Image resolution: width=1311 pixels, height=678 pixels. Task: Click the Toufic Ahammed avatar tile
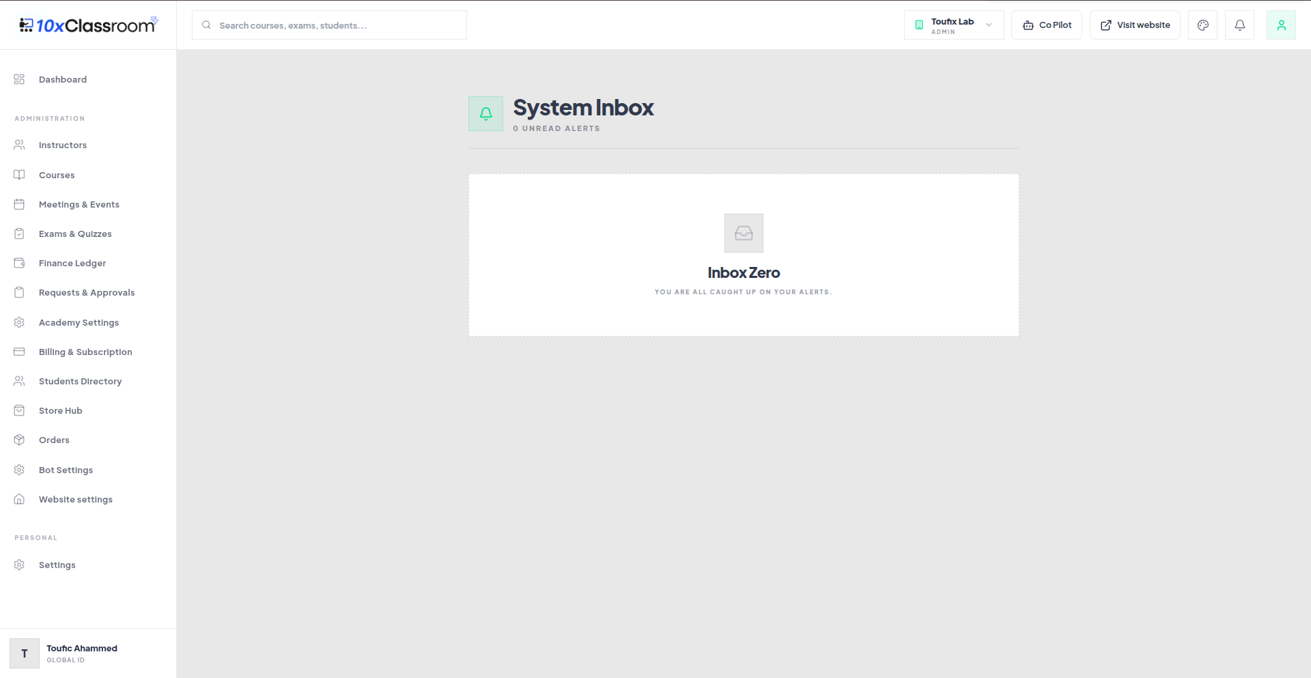tap(25, 653)
